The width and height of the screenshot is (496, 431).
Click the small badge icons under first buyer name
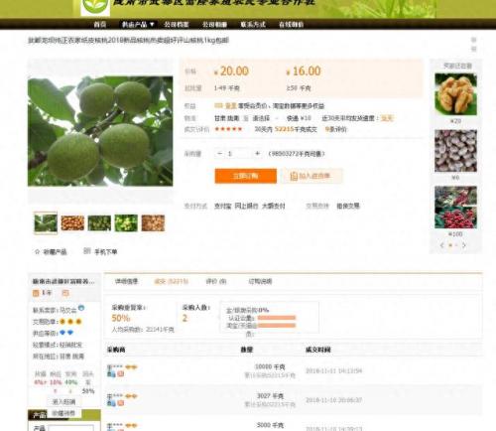tap(115, 374)
